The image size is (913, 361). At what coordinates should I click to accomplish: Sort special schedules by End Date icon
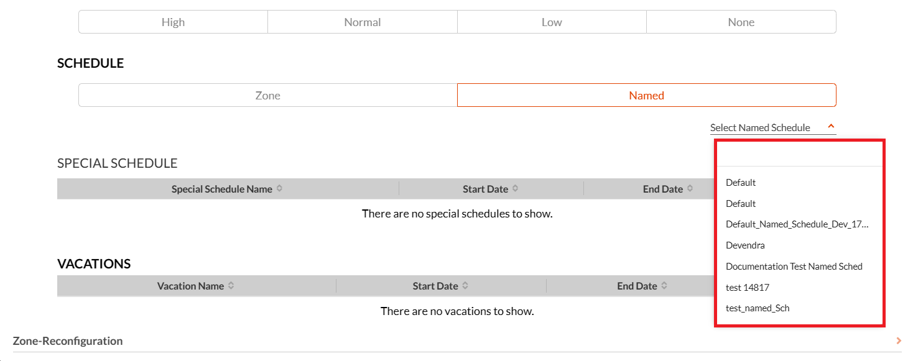[690, 188]
